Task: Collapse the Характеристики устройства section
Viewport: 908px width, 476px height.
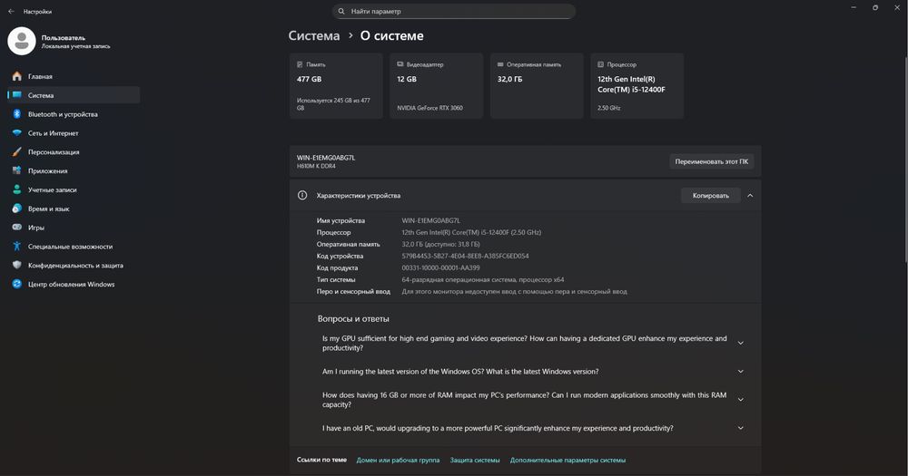Action: (750, 196)
